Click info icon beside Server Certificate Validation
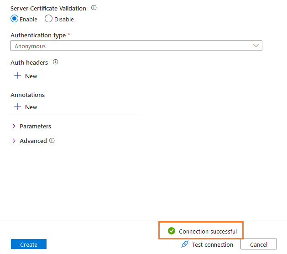Image resolution: width=287 pixels, height=254 pixels. [94, 8]
